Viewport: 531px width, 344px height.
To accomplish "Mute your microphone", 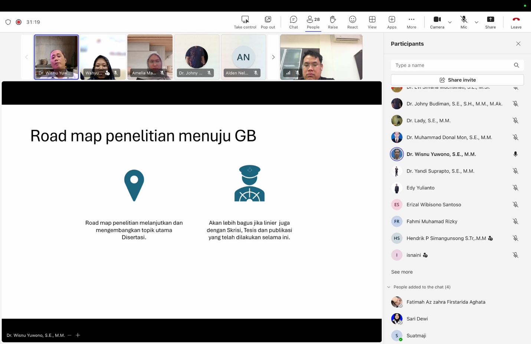I will pos(463,22).
